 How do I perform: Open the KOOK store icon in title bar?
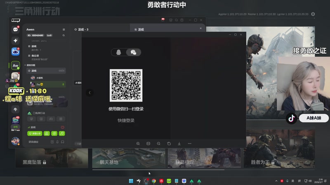click(171, 20)
